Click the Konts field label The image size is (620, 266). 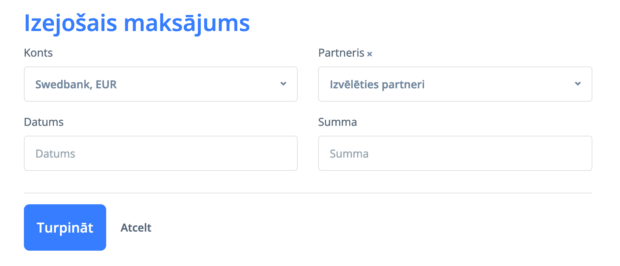[x=38, y=53]
